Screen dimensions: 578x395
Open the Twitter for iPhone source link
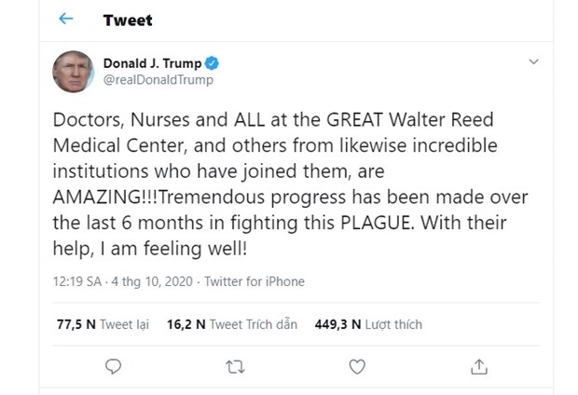(x=254, y=281)
